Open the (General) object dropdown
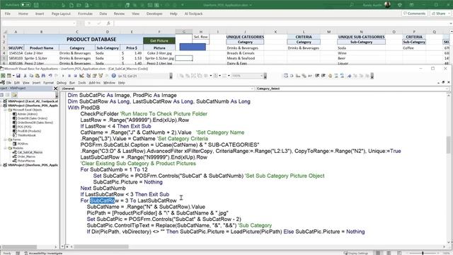453x255 pixels. click(252, 89)
